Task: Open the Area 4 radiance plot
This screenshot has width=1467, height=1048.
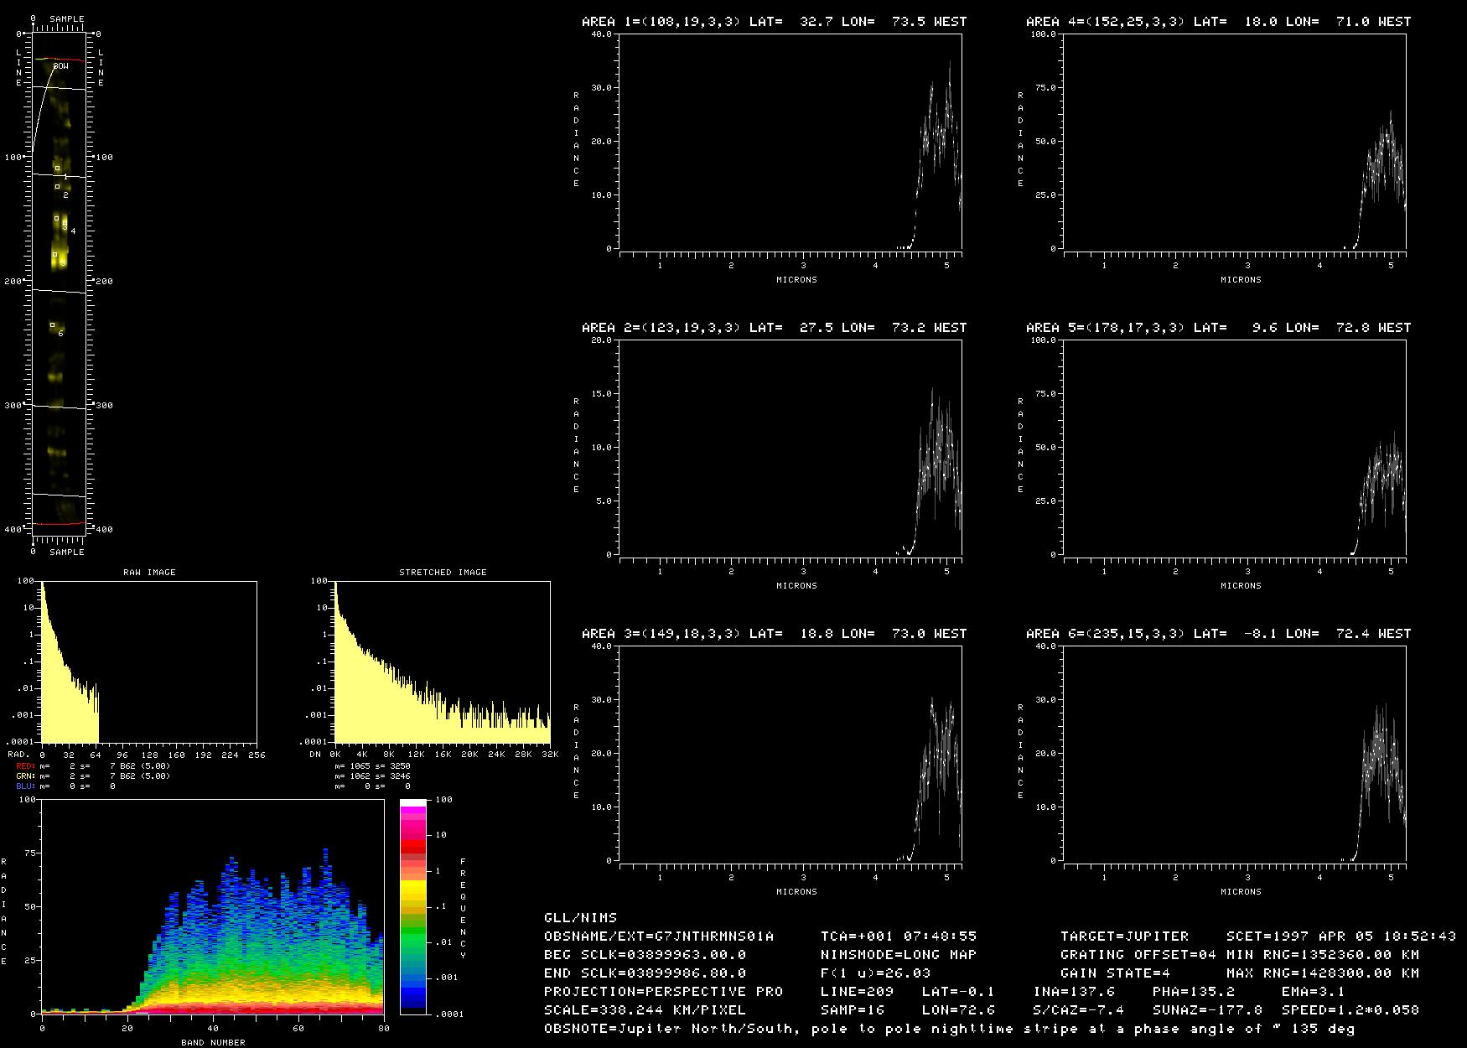Action: (x=1234, y=141)
